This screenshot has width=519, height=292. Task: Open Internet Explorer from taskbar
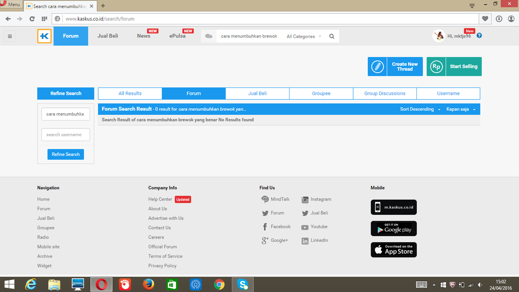(x=31, y=285)
